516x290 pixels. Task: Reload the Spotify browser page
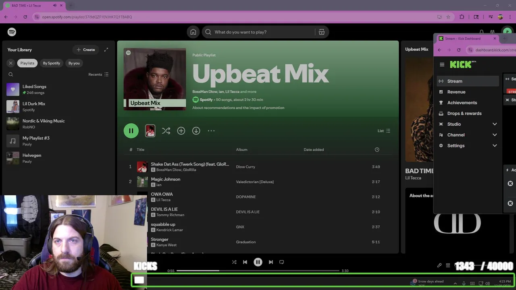pos(25,17)
